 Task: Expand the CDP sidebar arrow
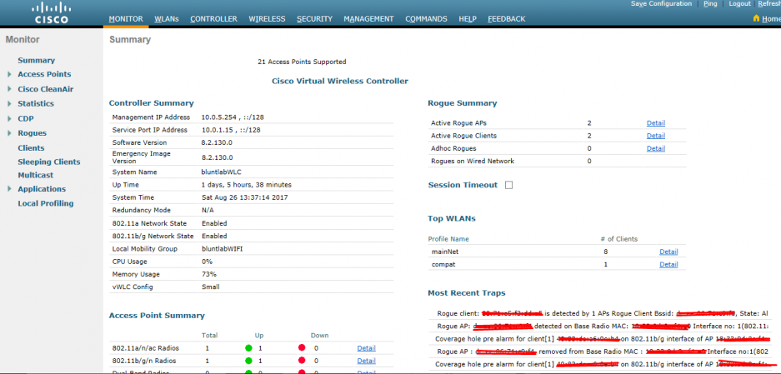pos(9,118)
